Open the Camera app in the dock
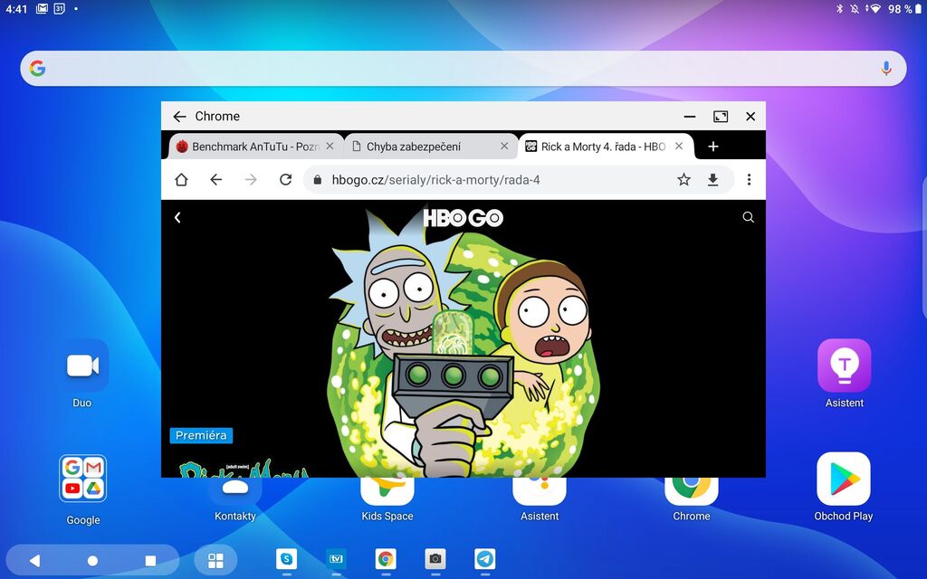The height and width of the screenshot is (579, 927). (435, 560)
